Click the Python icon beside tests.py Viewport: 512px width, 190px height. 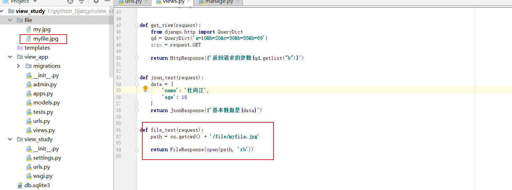click(x=29, y=112)
